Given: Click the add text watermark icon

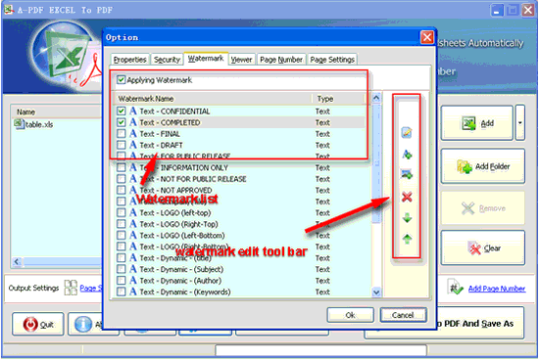Looking at the screenshot, I should click(x=407, y=155).
